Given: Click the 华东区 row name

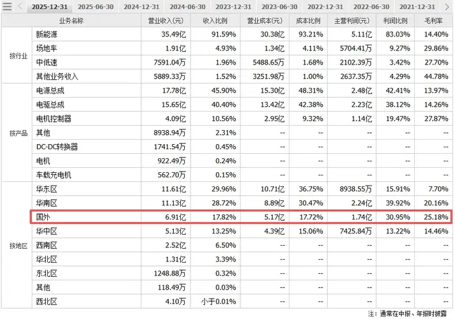Looking at the screenshot, I should tap(47, 189).
